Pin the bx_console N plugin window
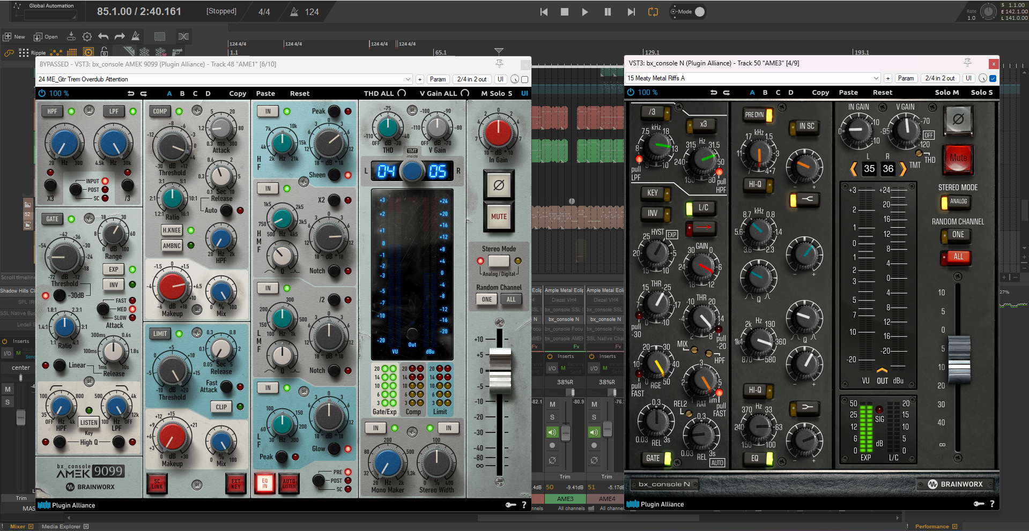Image resolution: width=1029 pixels, height=531 pixels. (967, 63)
